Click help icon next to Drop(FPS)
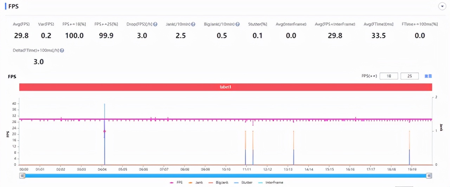Image resolution: width=450 pixels, height=187 pixels. [155, 24]
